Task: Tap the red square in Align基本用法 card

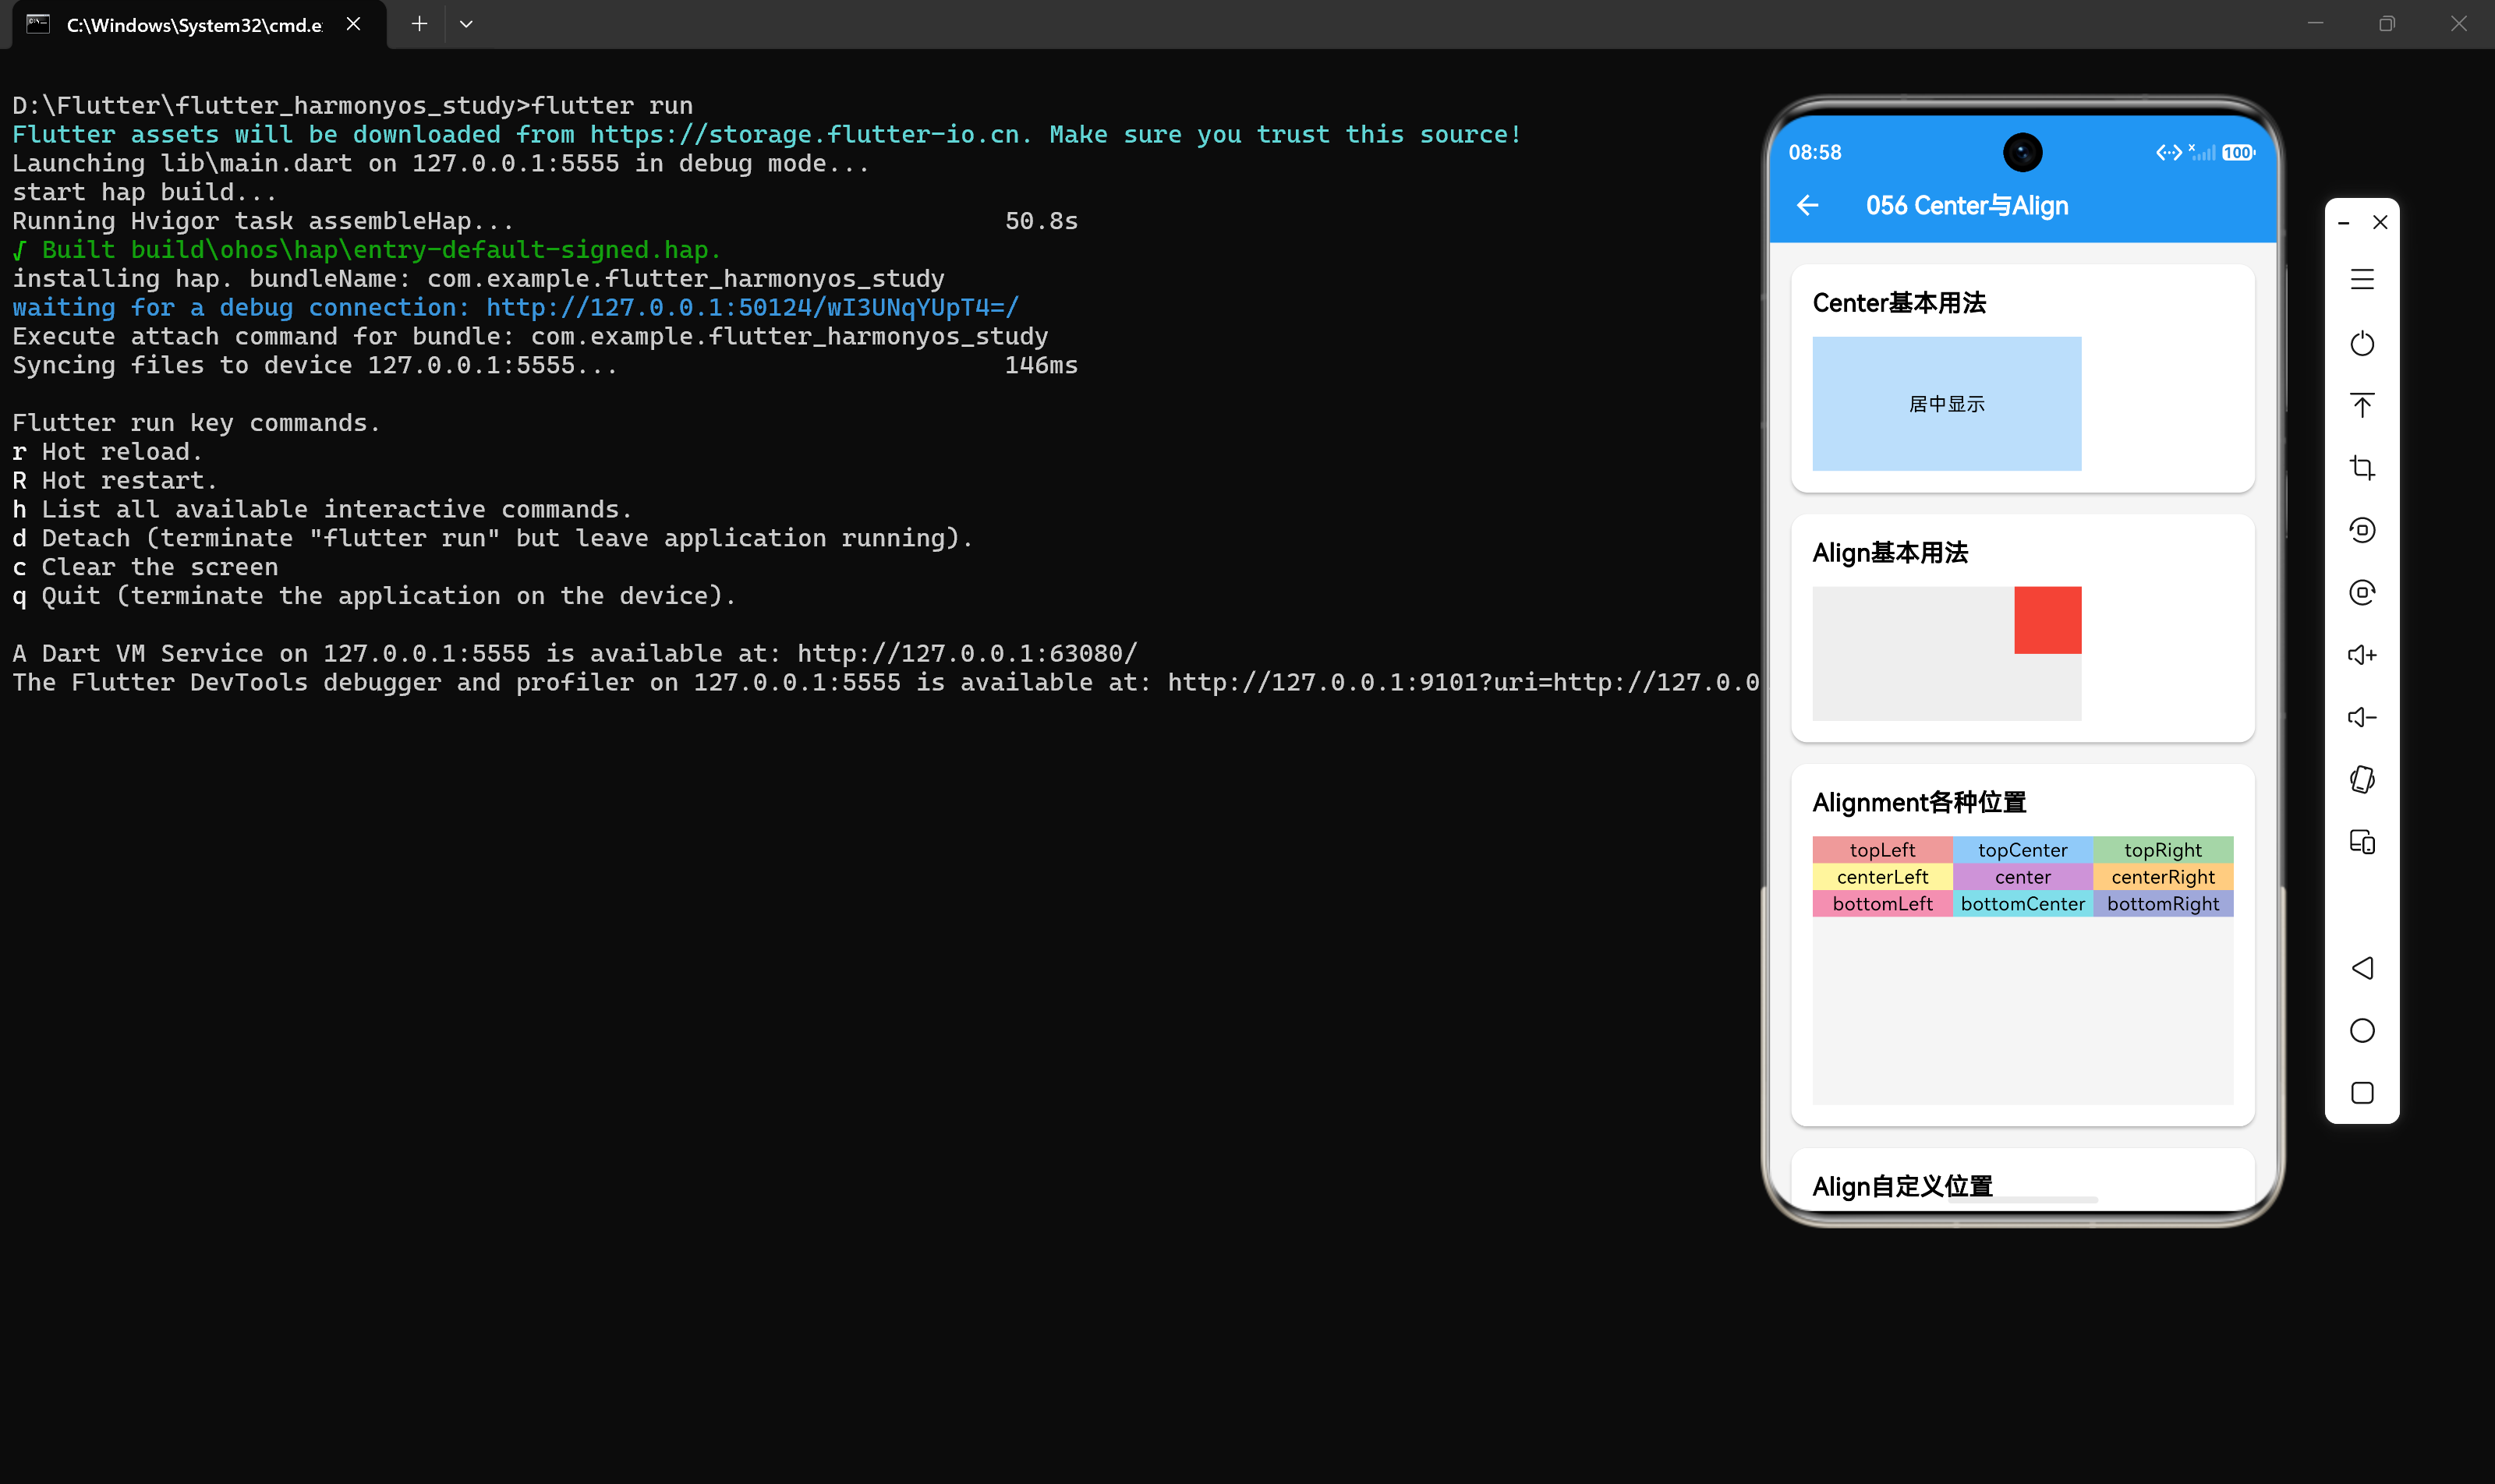Action: (x=2047, y=620)
